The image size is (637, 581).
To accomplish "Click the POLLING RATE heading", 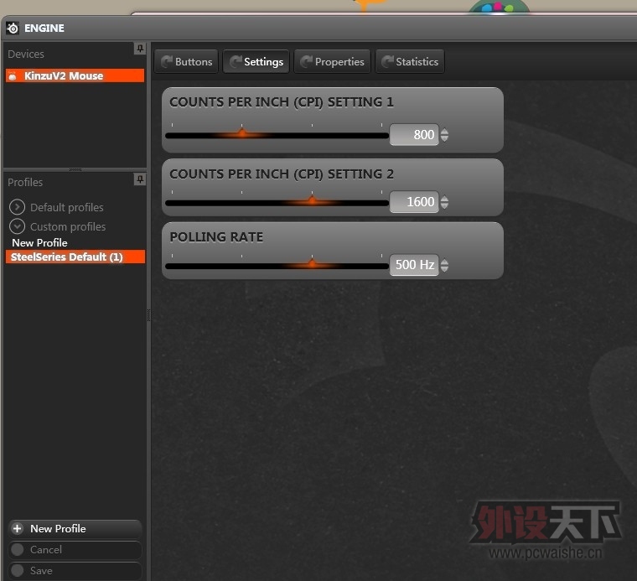I will tap(216, 237).
